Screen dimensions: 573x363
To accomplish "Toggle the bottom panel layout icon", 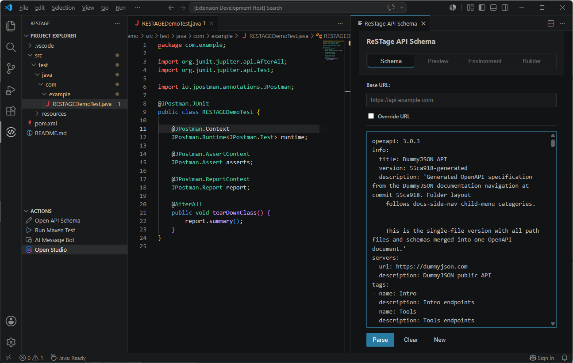I will pos(493,8).
